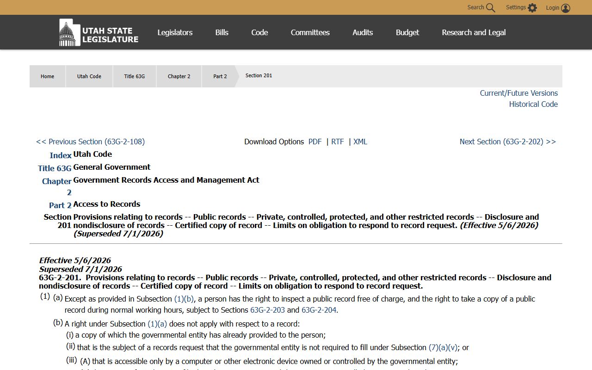Open the Research and Legal menu

[x=474, y=32]
